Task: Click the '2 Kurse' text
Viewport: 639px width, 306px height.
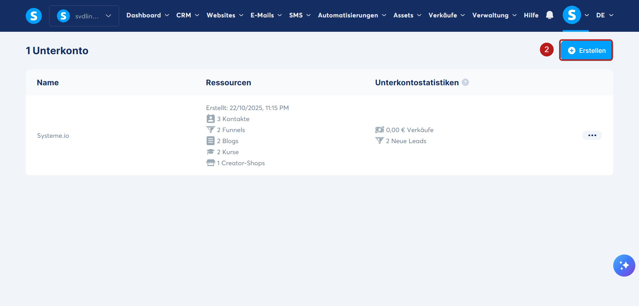Action: 228,152
